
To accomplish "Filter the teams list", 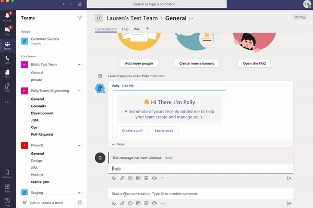I will 80,18.
